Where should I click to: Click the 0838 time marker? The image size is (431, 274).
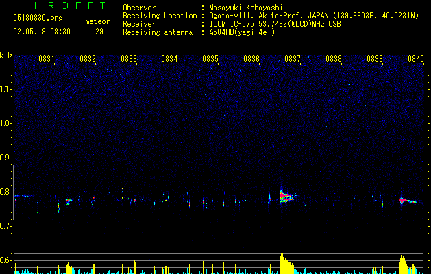coord(334,59)
